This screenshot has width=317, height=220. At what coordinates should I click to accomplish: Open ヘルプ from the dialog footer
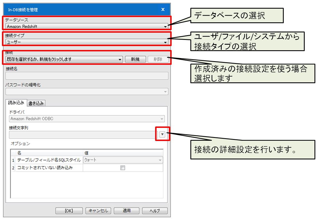[x=155, y=211]
